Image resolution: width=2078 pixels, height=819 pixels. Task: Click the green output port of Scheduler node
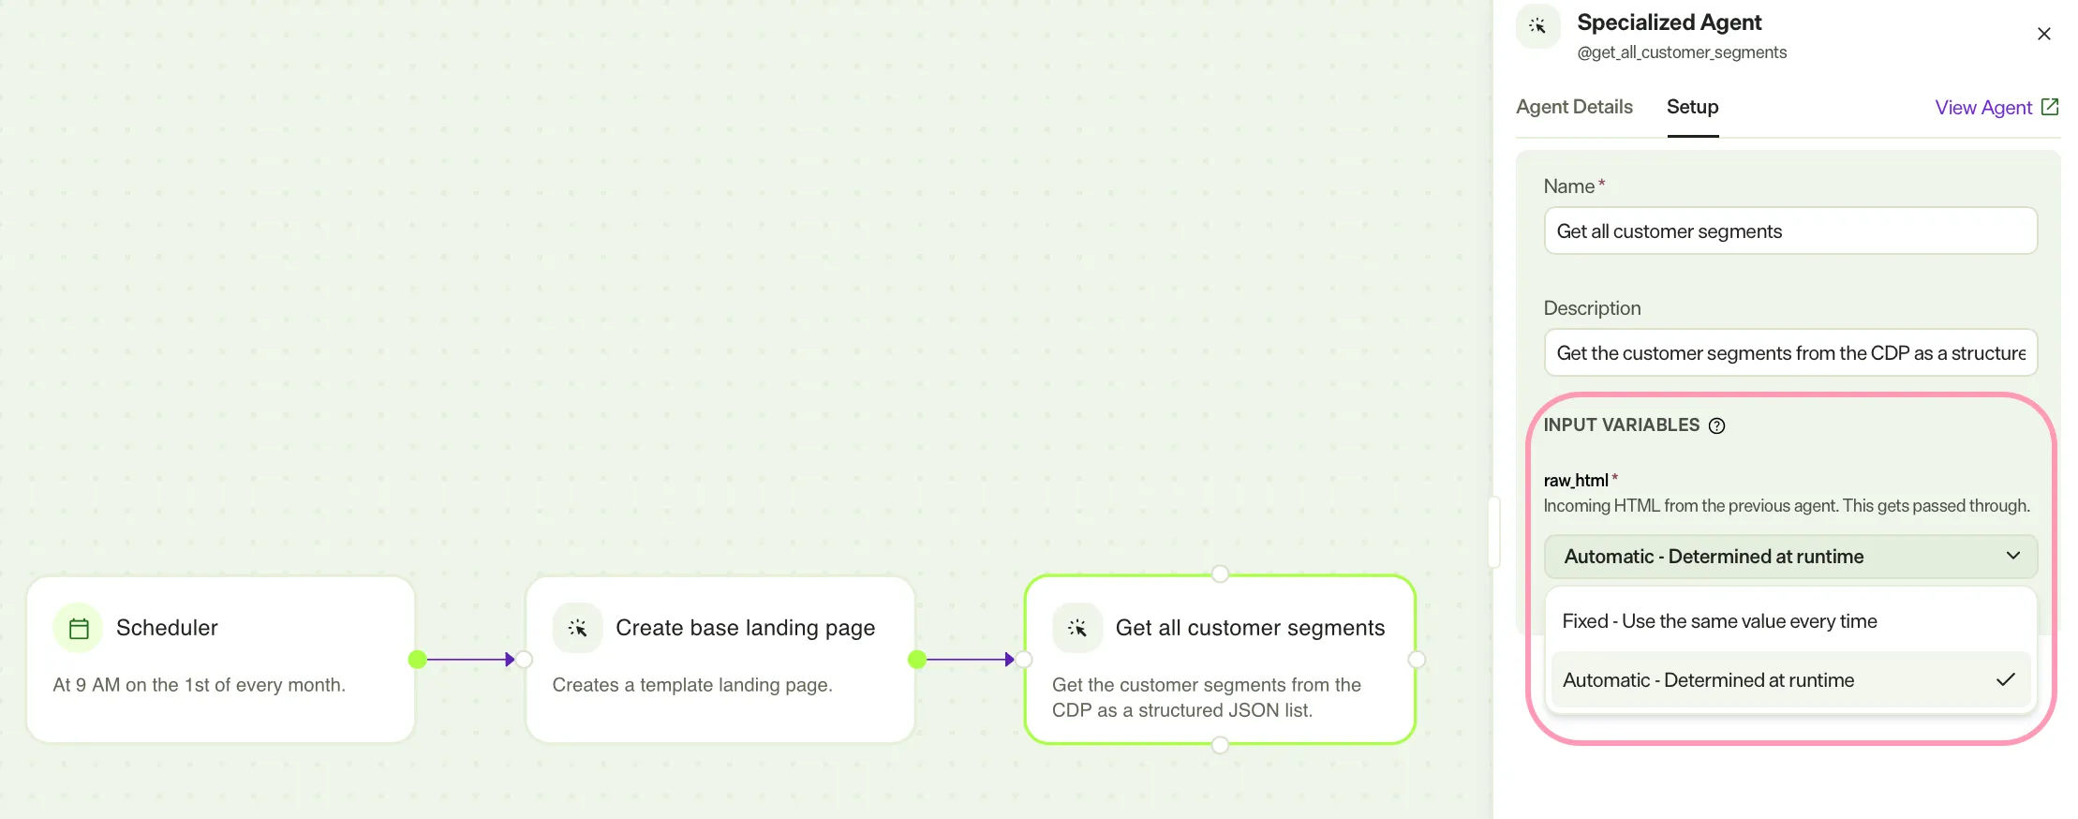tap(418, 660)
